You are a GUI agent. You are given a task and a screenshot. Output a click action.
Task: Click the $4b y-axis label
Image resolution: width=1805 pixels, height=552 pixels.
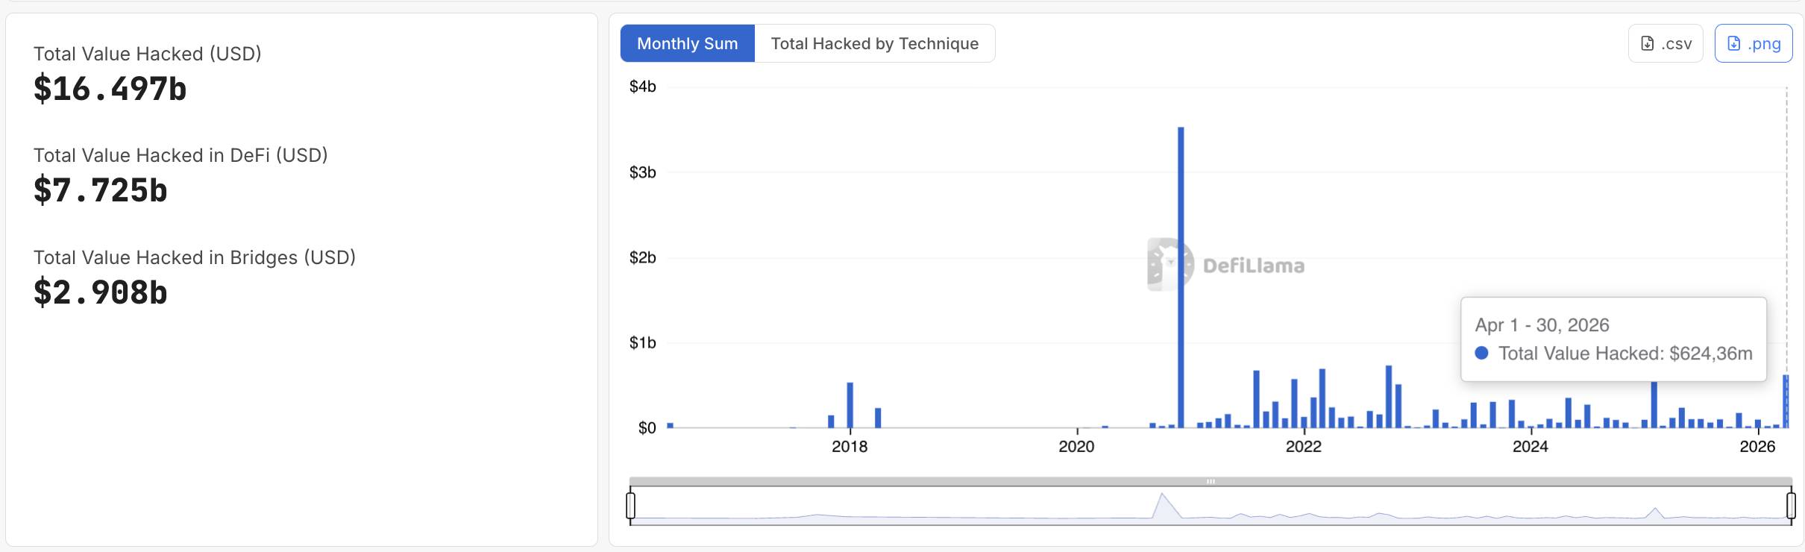coord(642,87)
